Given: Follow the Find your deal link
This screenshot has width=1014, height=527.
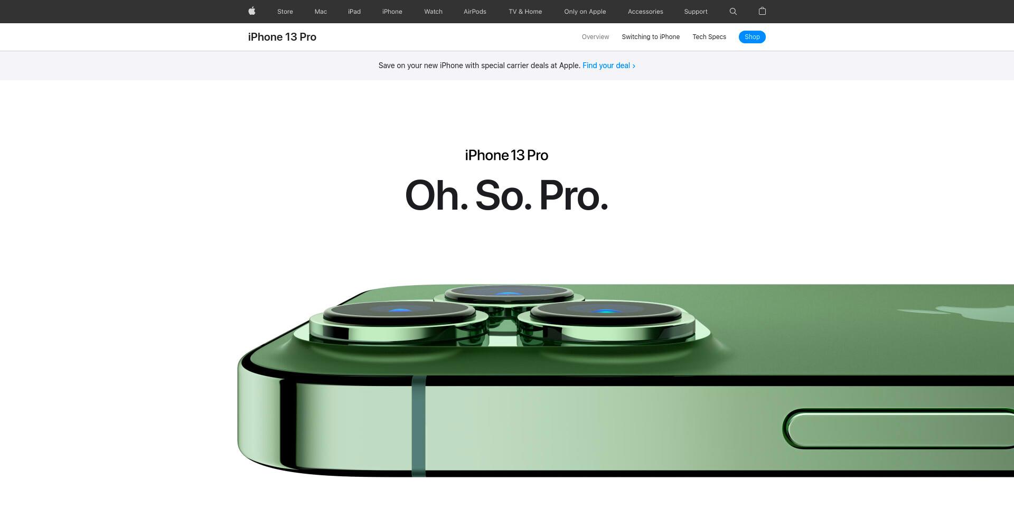Looking at the screenshot, I should click(x=609, y=65).
